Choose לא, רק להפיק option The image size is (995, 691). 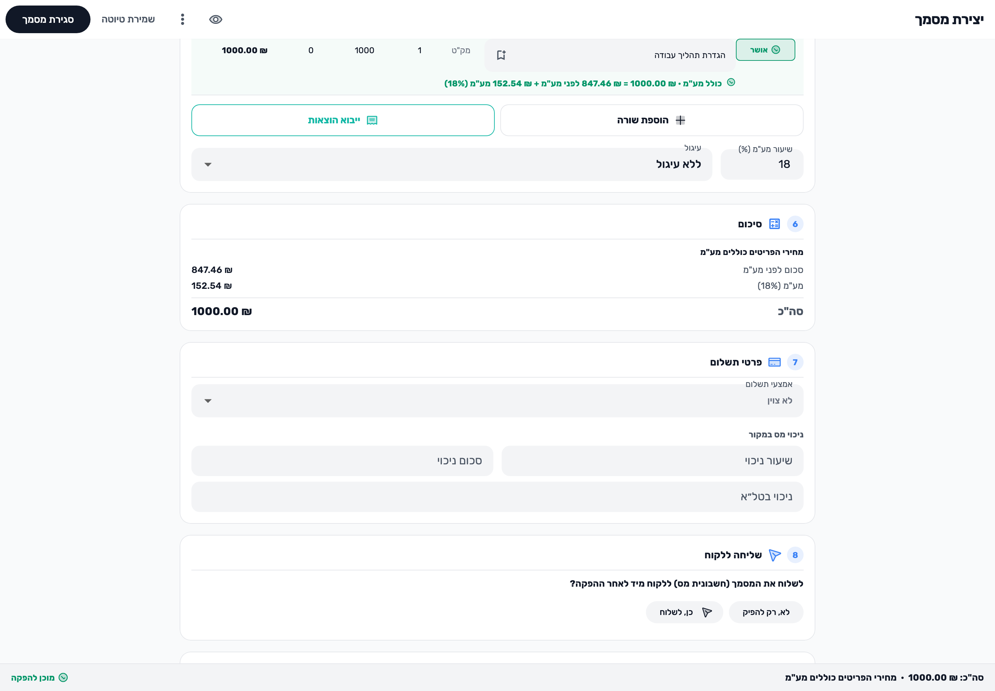click(766, 612)
